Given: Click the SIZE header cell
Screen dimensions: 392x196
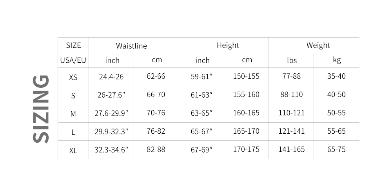Looking at the screenshot, I should coord(73,45).
